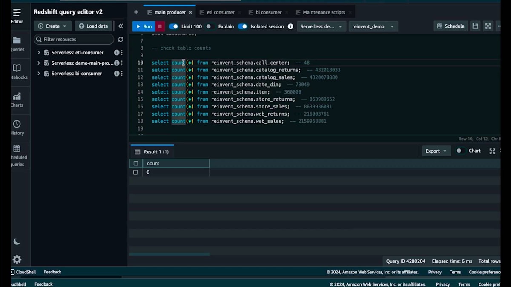Open the settings gear icon

(x=17, y=259)
